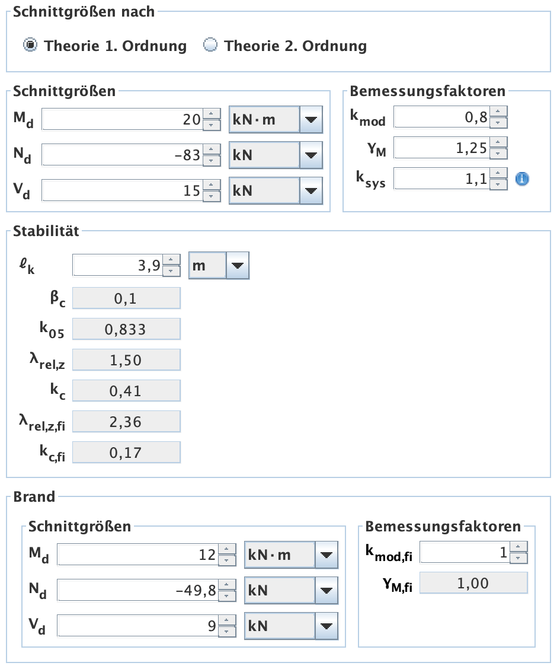
Task: Expand the ℓ_k length unit dropdown
Action: click(x=238, y=265)
